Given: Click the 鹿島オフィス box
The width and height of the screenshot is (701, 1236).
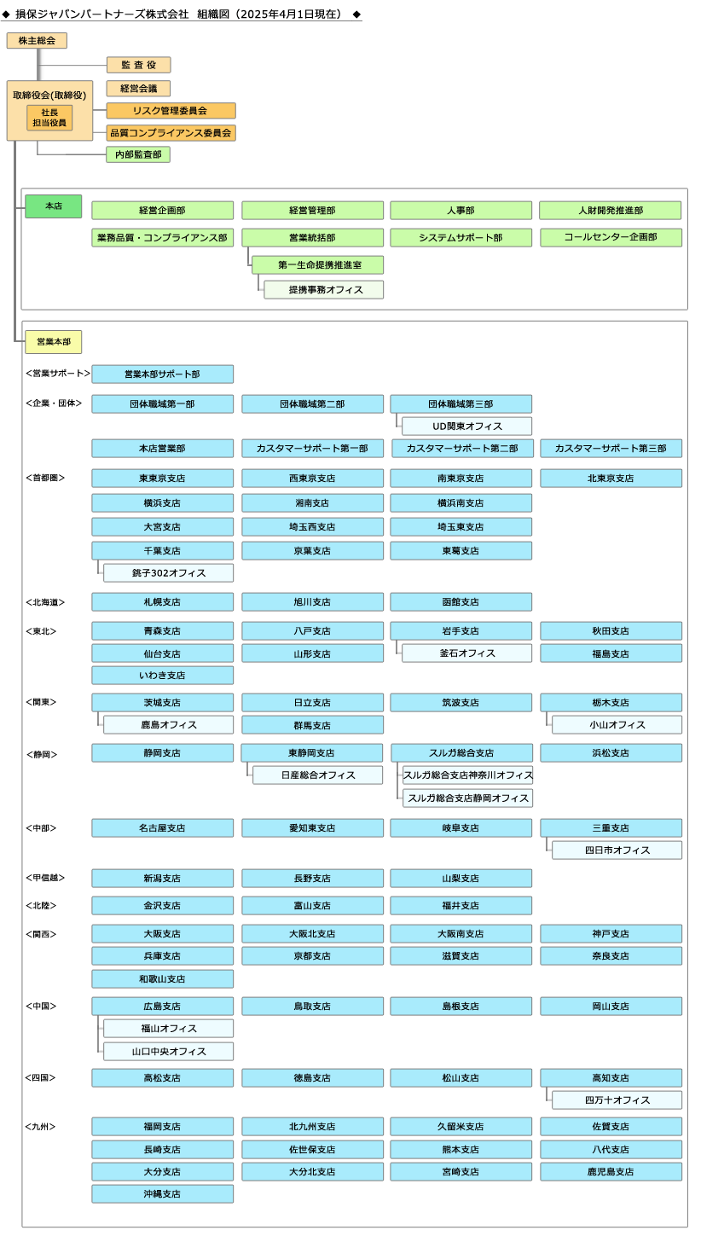Looking at the screenshot, I should tap(169, 725).
